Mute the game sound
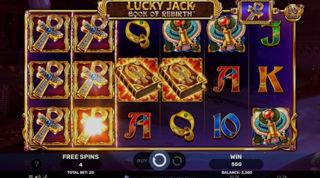The height and width of the screenshot is (178, 320). click(x=38, y=176)
